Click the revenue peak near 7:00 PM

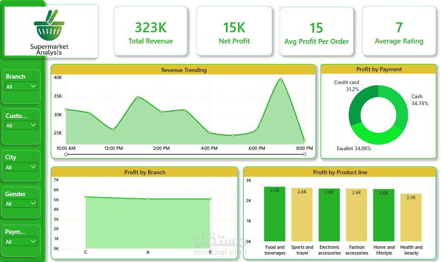click(x=280, y=79)
